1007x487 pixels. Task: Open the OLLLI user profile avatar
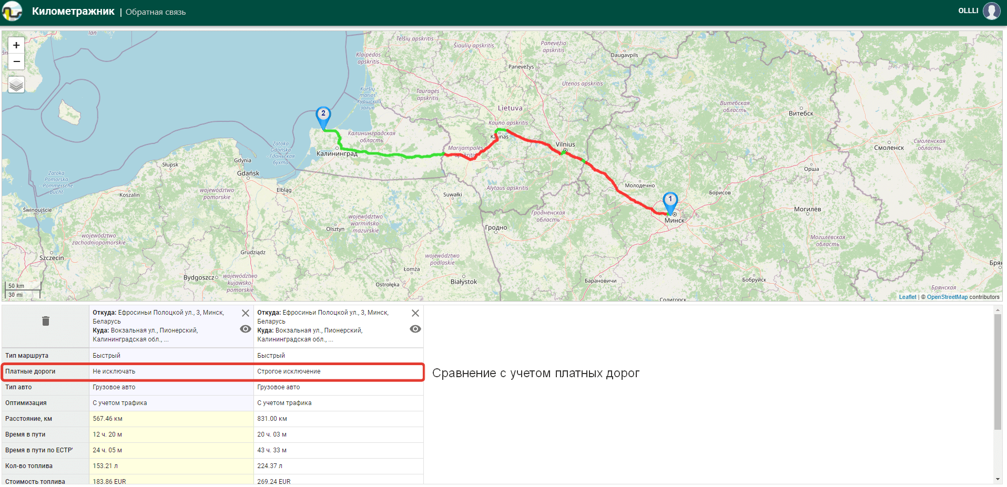coord(991,11)
